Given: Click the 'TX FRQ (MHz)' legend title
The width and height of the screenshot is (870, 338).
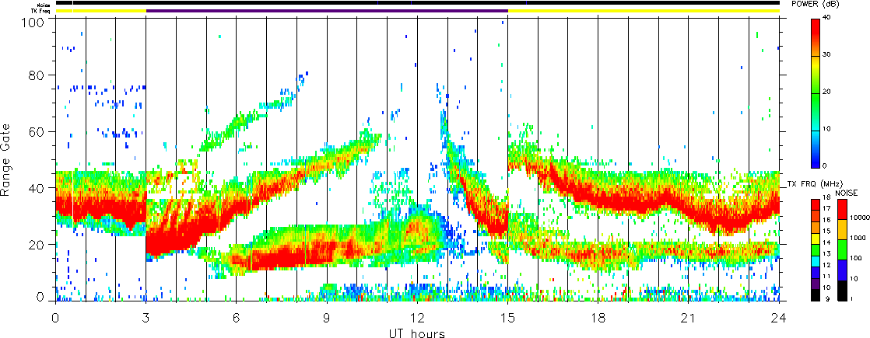Looking at the screenshot, I should (x=813, y=183).
